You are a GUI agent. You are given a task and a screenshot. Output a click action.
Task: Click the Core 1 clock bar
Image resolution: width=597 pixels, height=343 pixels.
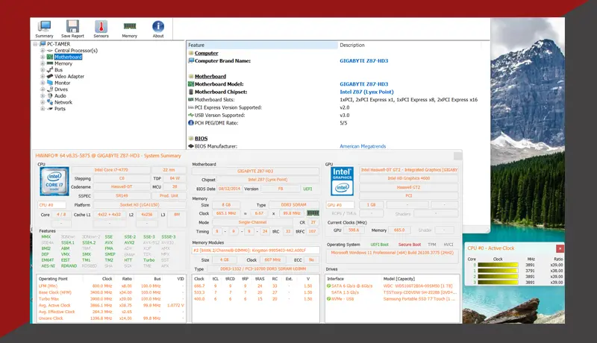click(x=498, y=271)
